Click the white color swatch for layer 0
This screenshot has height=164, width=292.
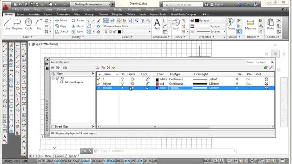click(x=157, y=79)
